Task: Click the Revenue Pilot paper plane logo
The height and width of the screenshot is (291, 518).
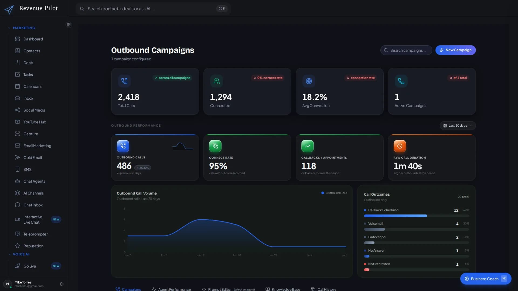Action: coord(9,10)
